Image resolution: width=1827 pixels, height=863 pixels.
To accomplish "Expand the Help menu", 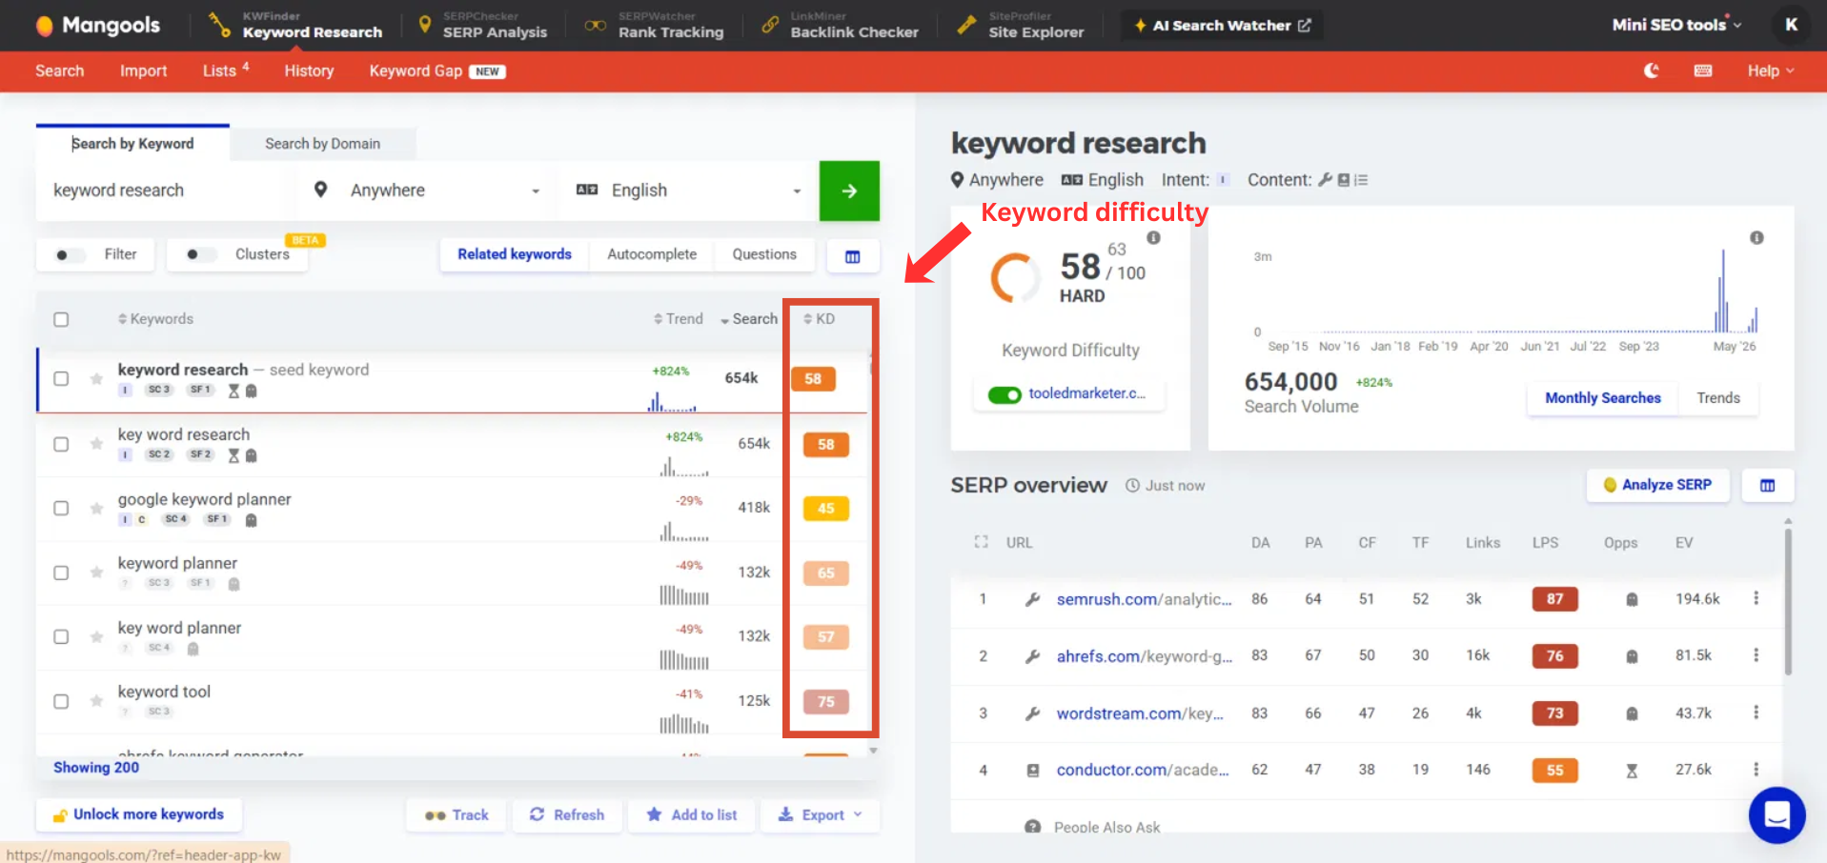I will (1770, 70).
